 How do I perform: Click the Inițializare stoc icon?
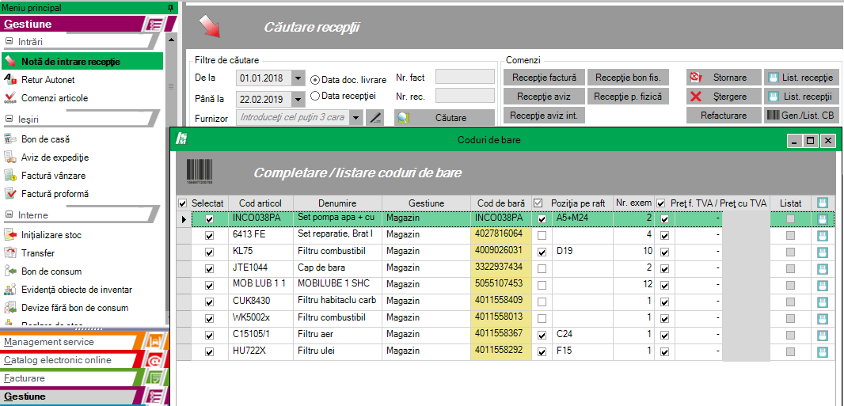click(10, 235)
